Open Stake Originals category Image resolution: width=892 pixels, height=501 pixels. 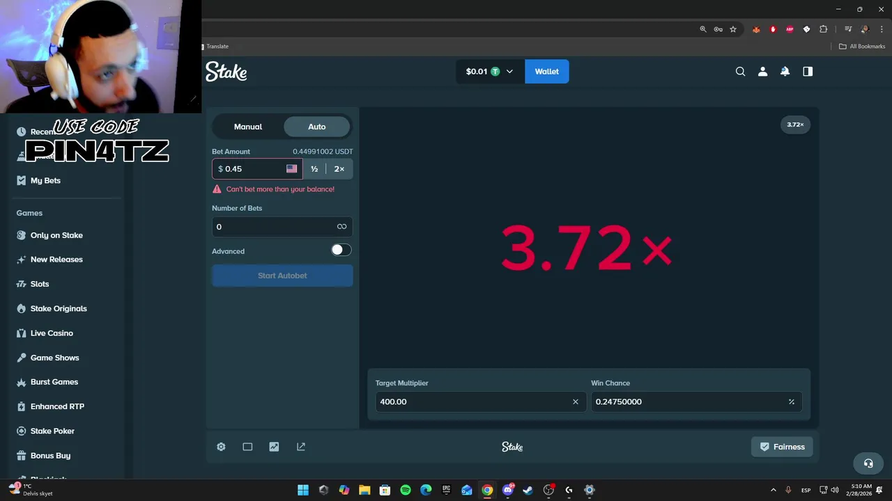pyautogui.click(x=59, y=308)
